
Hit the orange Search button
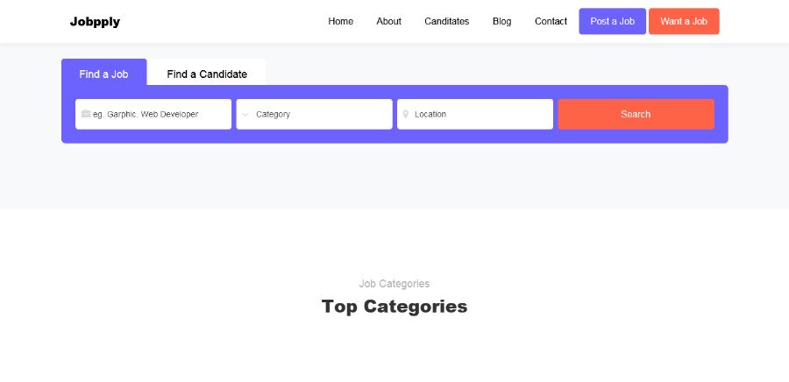coord(636,114)
